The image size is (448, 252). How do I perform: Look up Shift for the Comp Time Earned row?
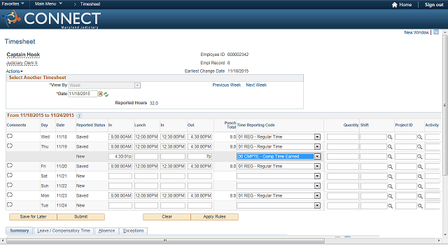390,157
